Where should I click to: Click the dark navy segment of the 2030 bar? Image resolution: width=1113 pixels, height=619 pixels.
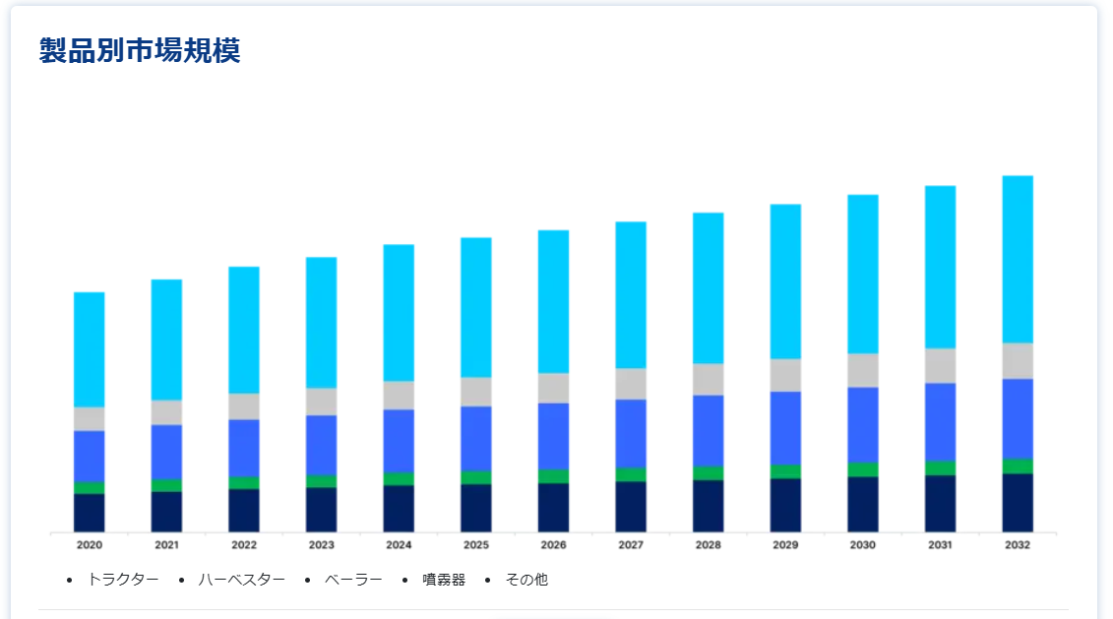(862, 504)
